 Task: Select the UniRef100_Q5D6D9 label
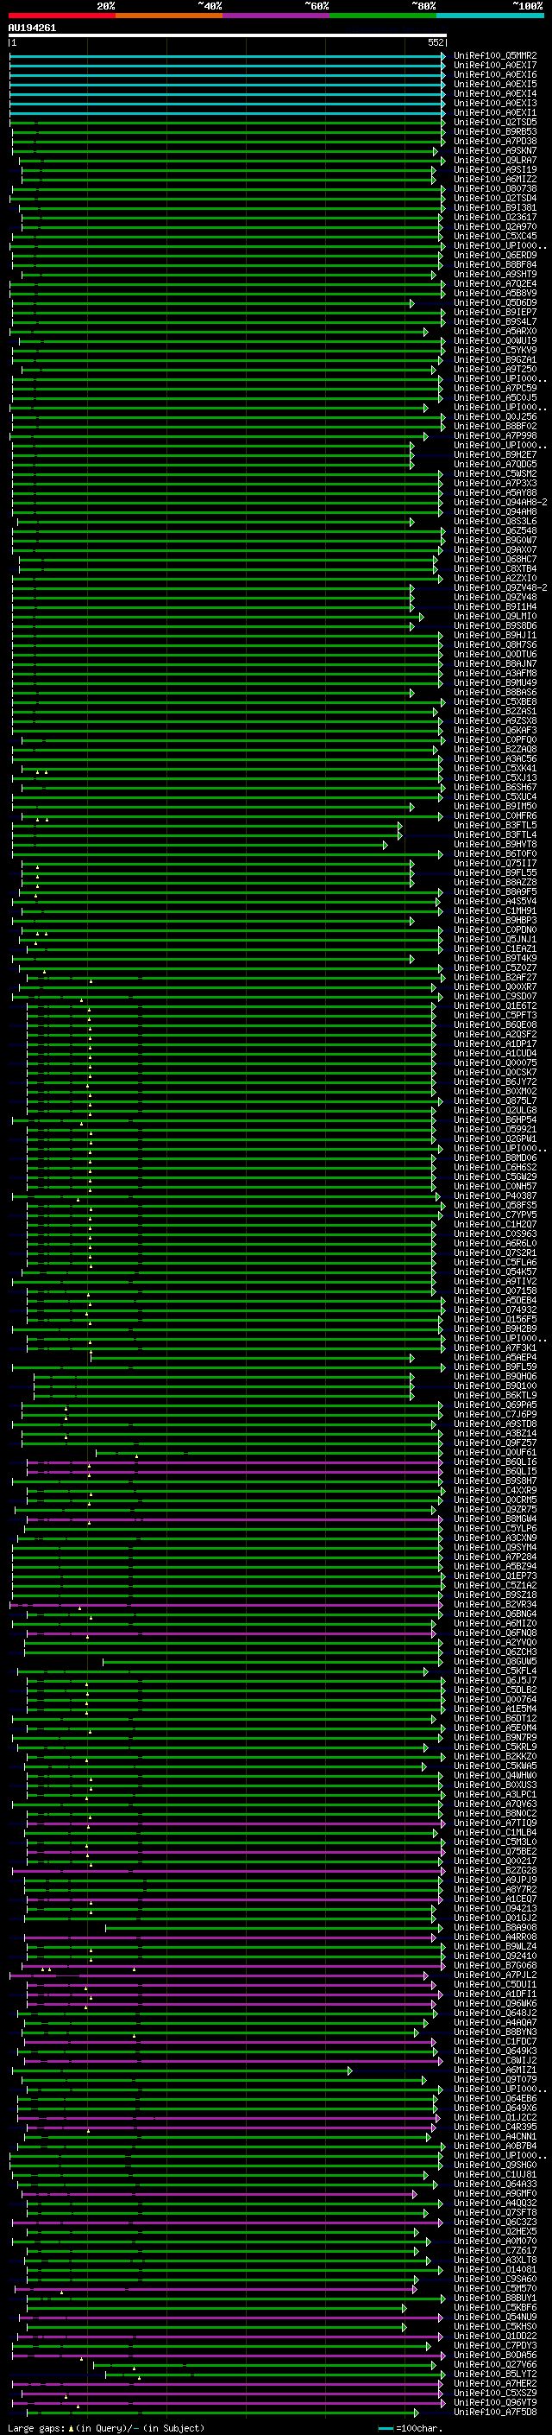click(495, 302)
